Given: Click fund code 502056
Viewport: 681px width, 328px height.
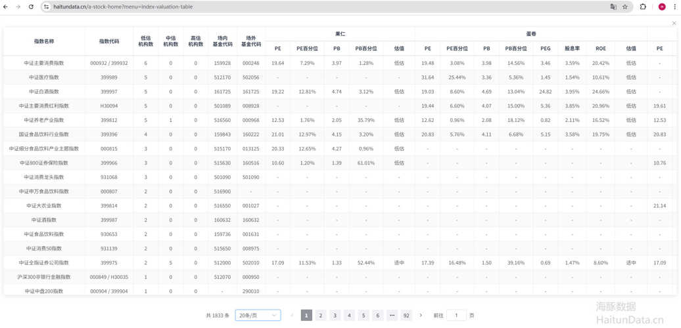Looking at the screenshot, I should pos(251,77).
